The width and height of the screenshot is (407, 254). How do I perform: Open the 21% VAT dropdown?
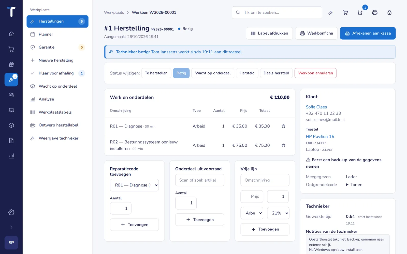click(x=278, y=213)
